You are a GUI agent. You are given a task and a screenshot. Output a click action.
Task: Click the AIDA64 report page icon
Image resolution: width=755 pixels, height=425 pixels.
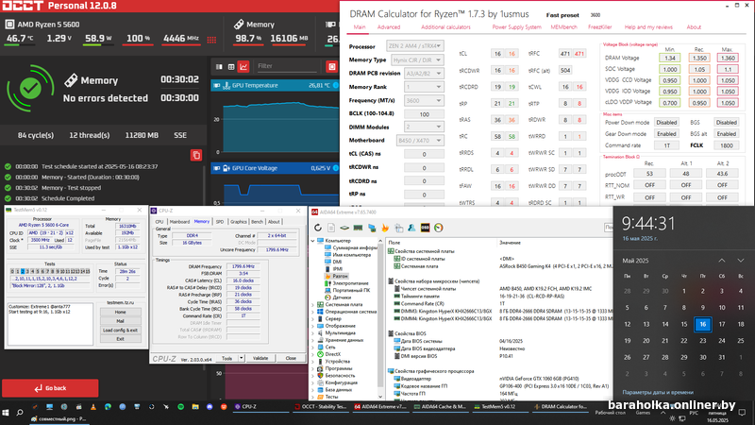(331, 228)
